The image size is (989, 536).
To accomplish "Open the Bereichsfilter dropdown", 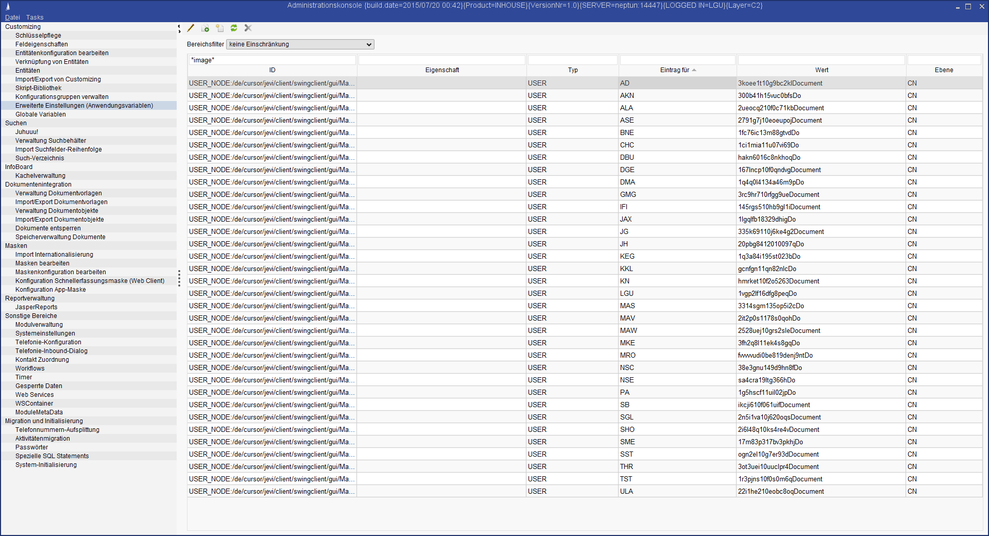I will pyautogui.click(x=300, y=44).
